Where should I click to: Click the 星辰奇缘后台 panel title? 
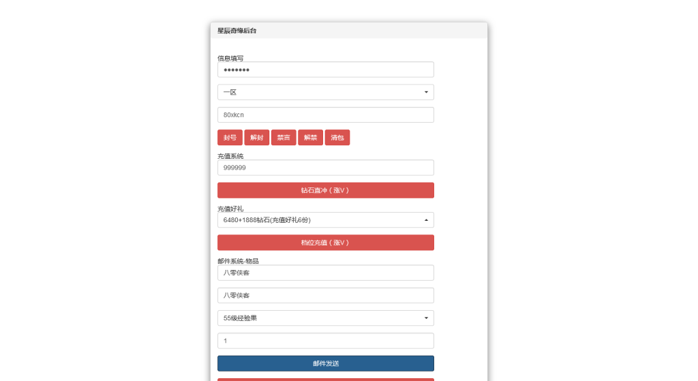(237, 31)
